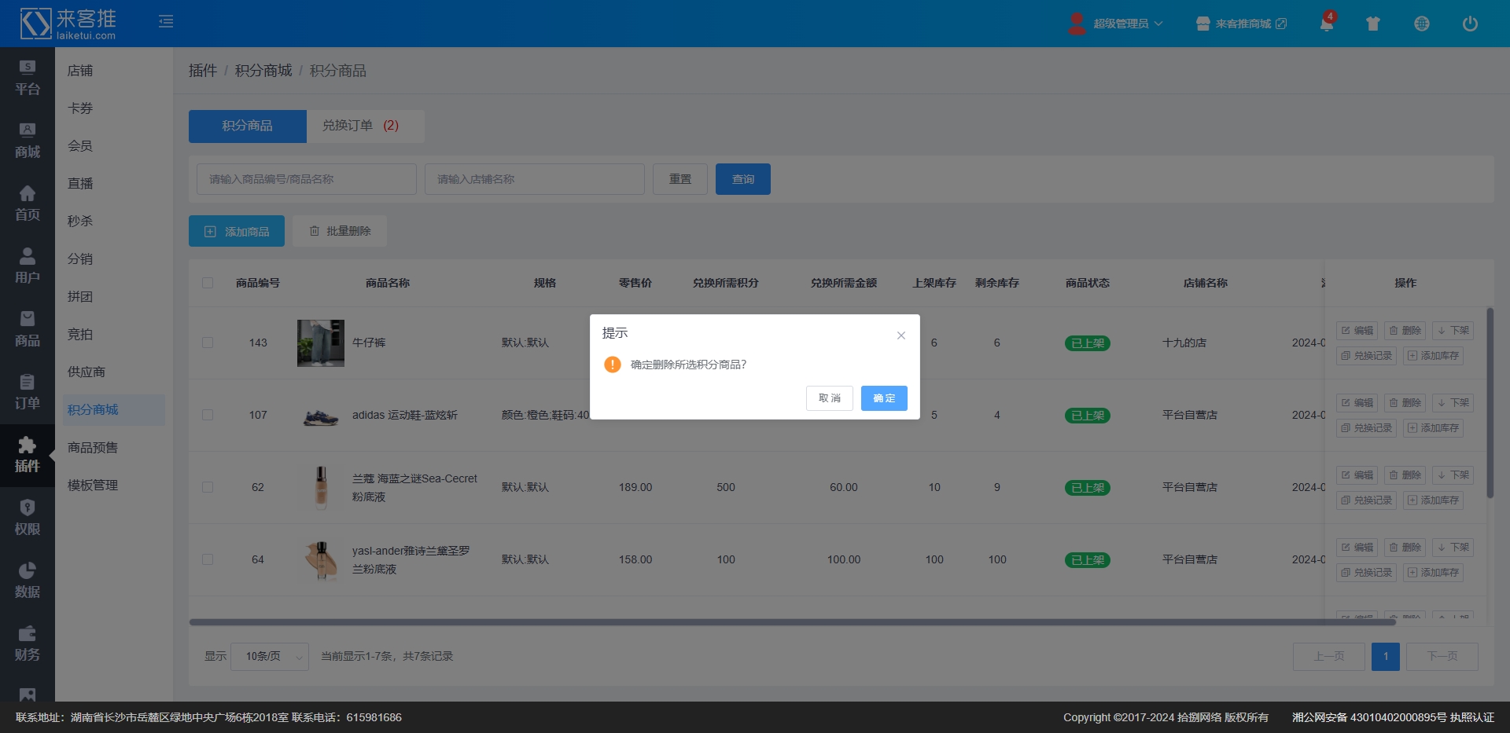The height and width of the screenshot is (733, 1510).
Task: Open the 权限 permissions section in sidebar
Action: click(x=28, y=518)
